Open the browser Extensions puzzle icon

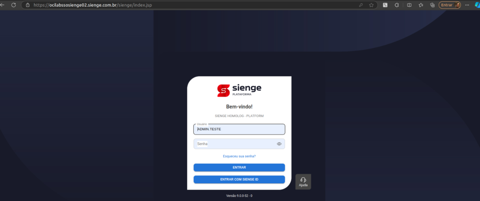[x=397, y=5]
